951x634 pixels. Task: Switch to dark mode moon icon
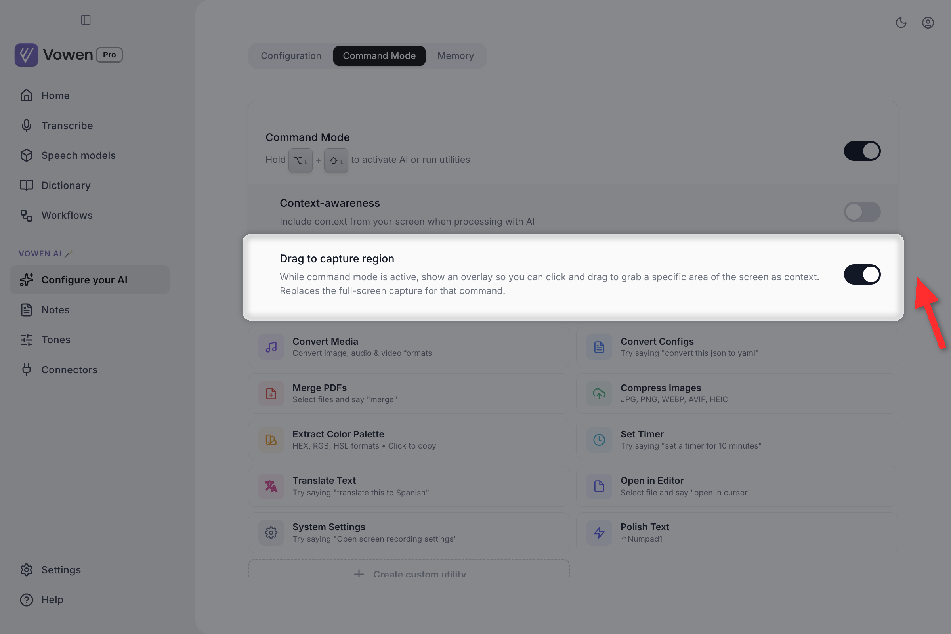pyautogui.click(x=901, y=23)
